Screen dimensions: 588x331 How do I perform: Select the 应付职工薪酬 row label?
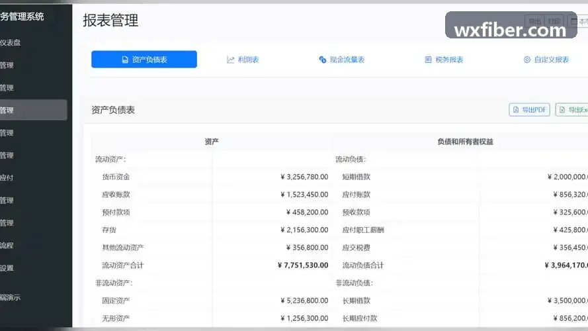[363, 230]
